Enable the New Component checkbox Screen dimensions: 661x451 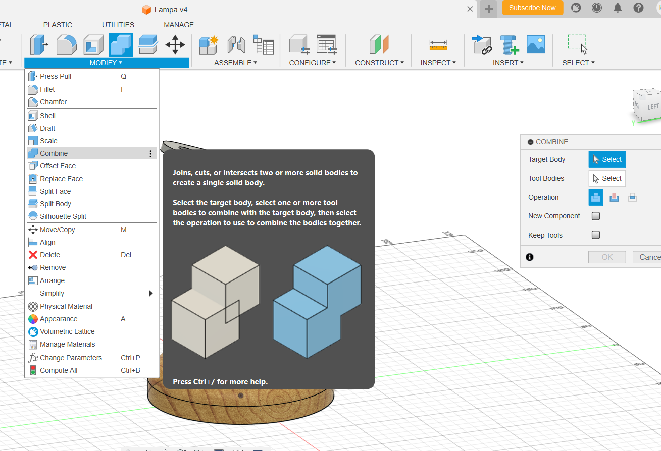[596, 216]
